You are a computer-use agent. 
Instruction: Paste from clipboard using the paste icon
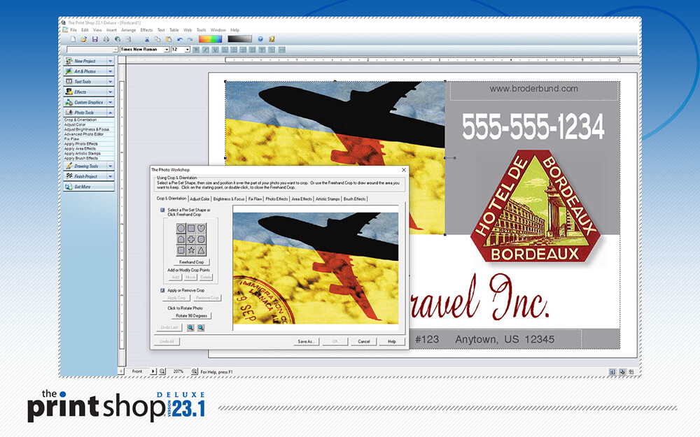point(169,39)
